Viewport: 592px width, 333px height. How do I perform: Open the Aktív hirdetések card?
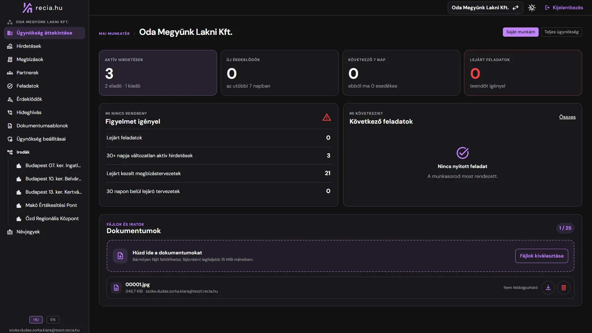pyautogui.click(x=158, y=73)
